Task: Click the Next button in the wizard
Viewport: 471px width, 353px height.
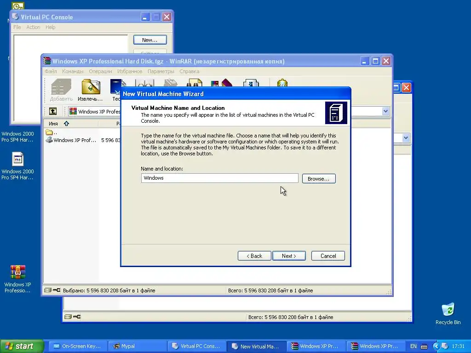Action: 289,256
